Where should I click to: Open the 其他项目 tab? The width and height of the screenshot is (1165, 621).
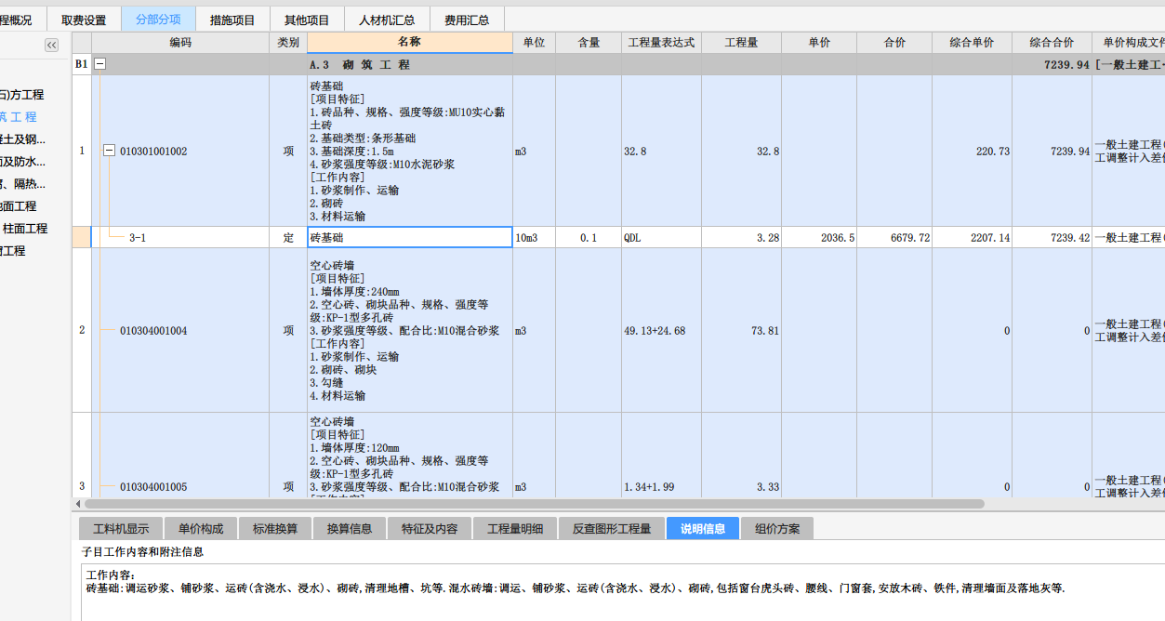(x=307, y=20)
